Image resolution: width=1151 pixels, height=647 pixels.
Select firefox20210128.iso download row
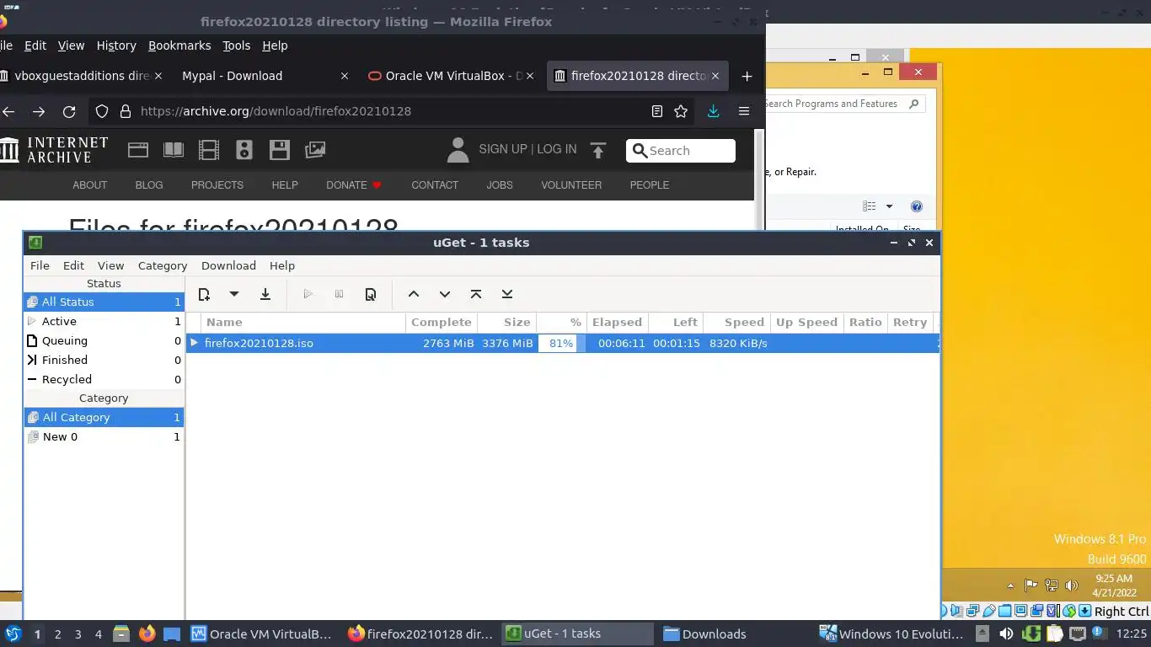point(562,343)
